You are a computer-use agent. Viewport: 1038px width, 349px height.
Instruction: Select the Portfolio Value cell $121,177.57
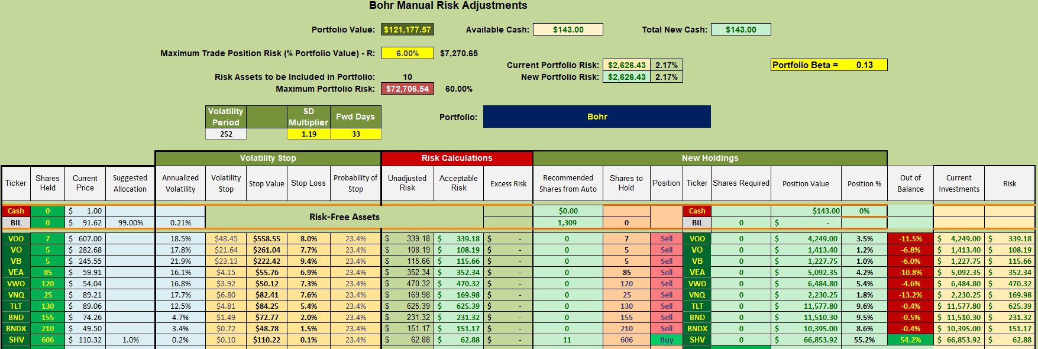click(x=408, y=30)
